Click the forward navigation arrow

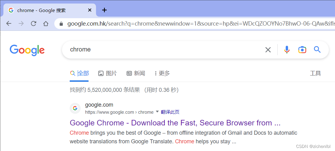[21, 23]
